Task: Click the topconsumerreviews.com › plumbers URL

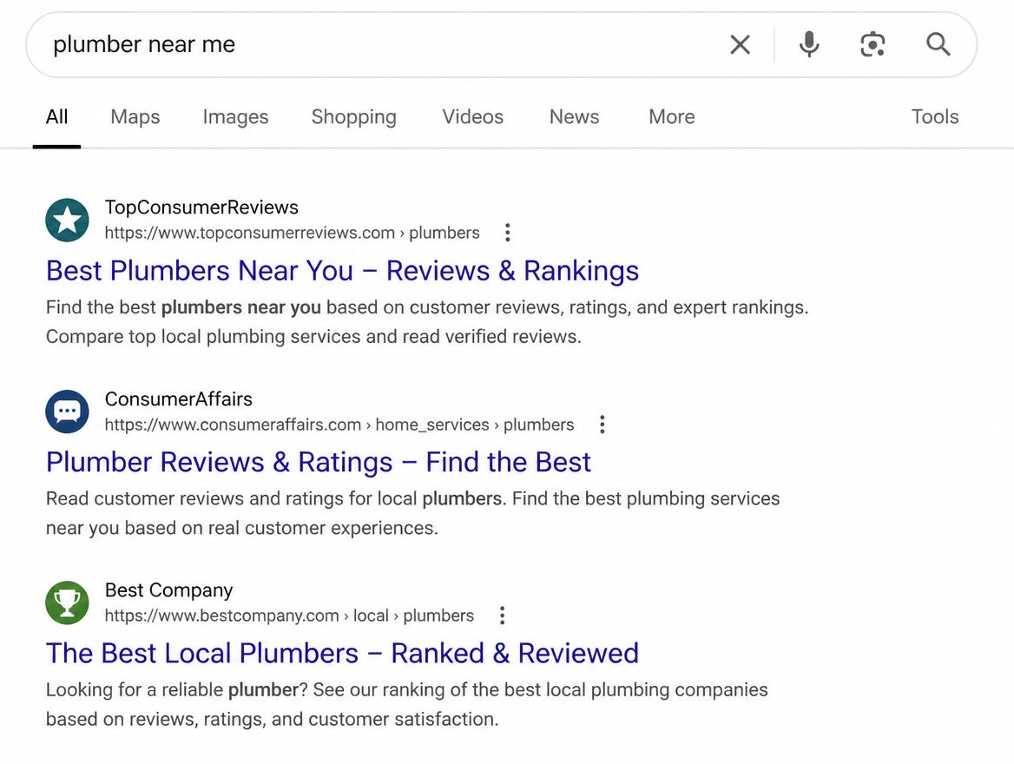Action: point(293,233)
